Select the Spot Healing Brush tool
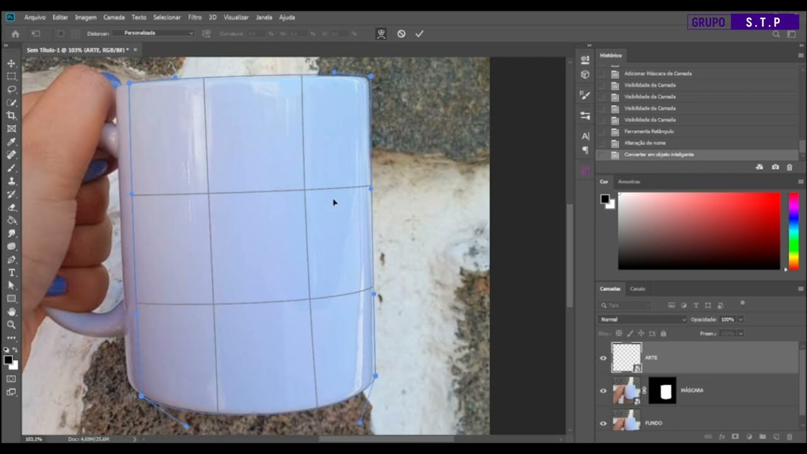Screen dimensions: 807x454 tap(11, 155)
